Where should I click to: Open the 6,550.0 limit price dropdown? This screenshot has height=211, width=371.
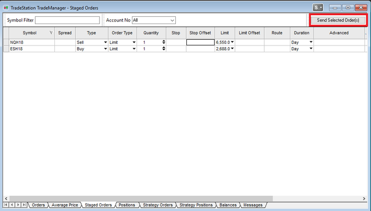coord(232,42)
